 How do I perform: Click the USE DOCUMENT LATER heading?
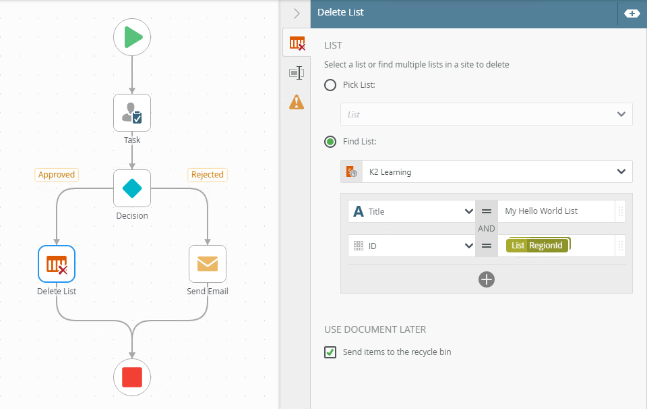pyautogui.click(x=375, y=329)
